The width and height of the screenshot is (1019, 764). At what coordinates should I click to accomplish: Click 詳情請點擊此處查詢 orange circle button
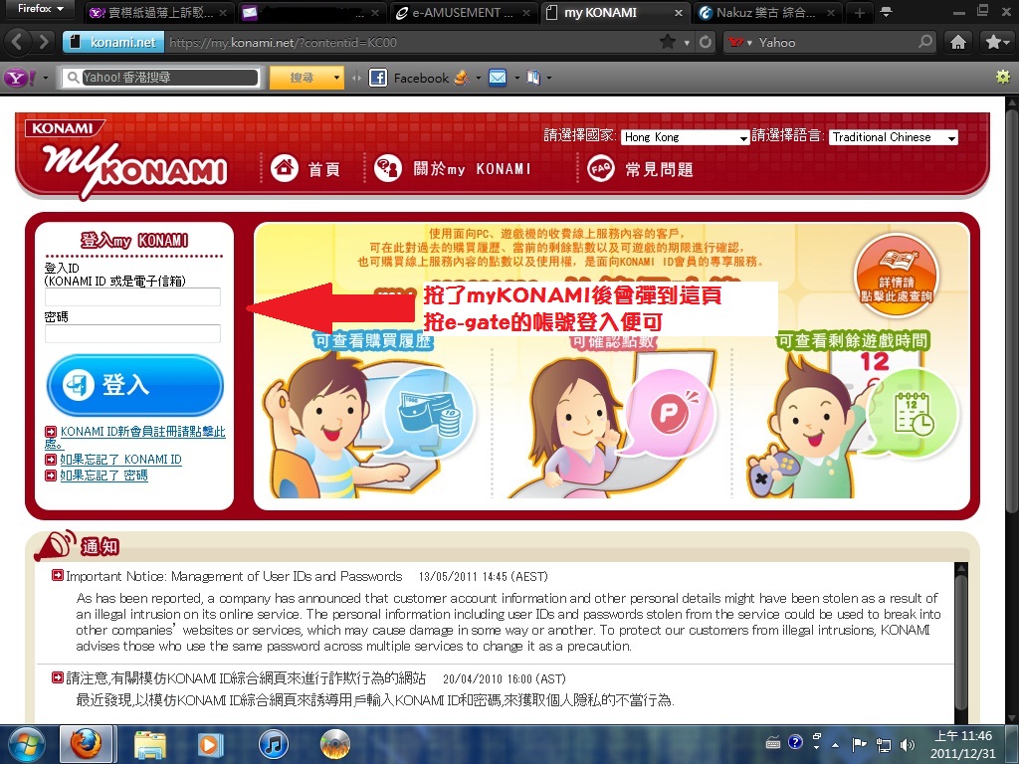click(897, 276)
